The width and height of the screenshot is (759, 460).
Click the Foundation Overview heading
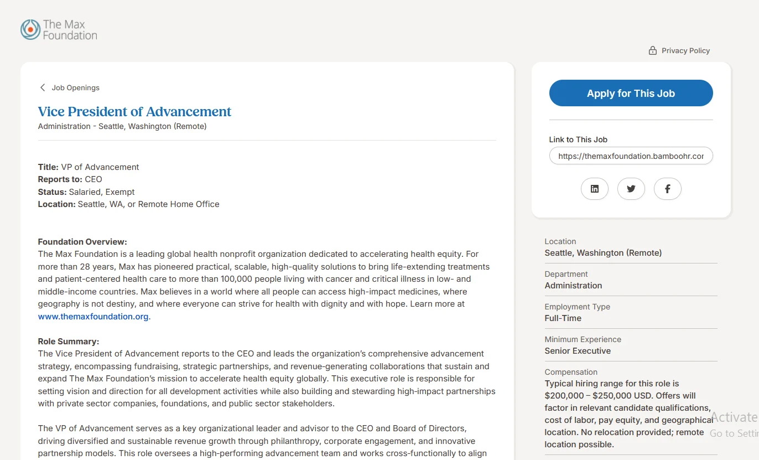[82, 242]
